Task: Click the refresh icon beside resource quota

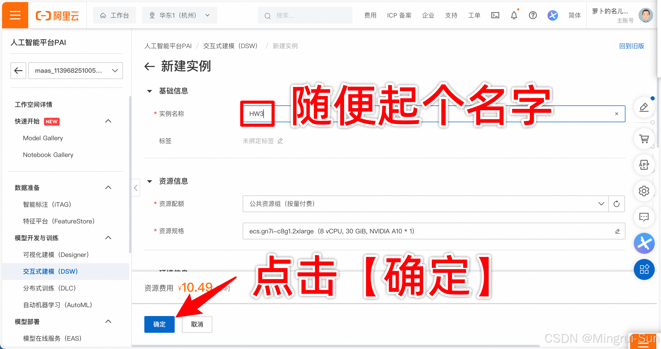Action: (x=616, y=204)
